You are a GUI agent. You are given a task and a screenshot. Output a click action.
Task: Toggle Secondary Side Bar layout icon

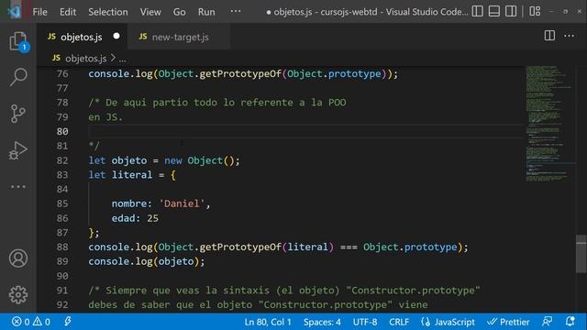coord(511,11)
